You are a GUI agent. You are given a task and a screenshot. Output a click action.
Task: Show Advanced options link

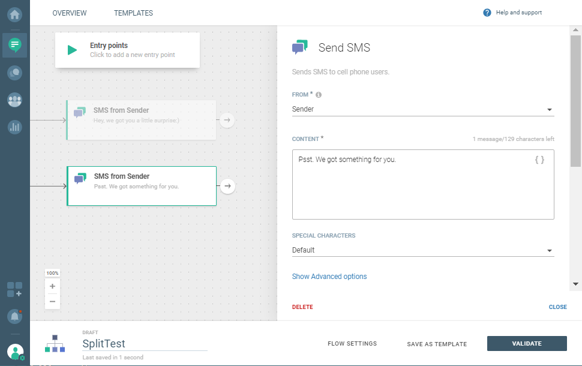pyautogui.click(x=329, y=277)
